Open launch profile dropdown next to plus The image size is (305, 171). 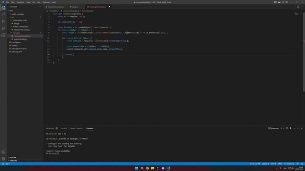coord(284,128)
